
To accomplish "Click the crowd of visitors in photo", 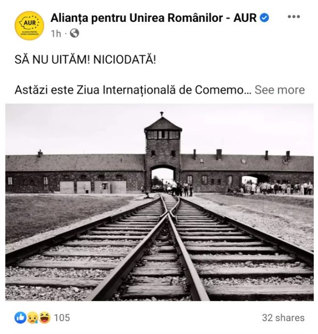I will [276, 187].
